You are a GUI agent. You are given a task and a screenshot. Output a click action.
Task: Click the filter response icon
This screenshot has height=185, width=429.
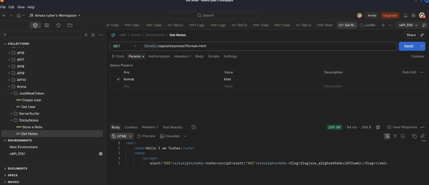tap(395, 136)
